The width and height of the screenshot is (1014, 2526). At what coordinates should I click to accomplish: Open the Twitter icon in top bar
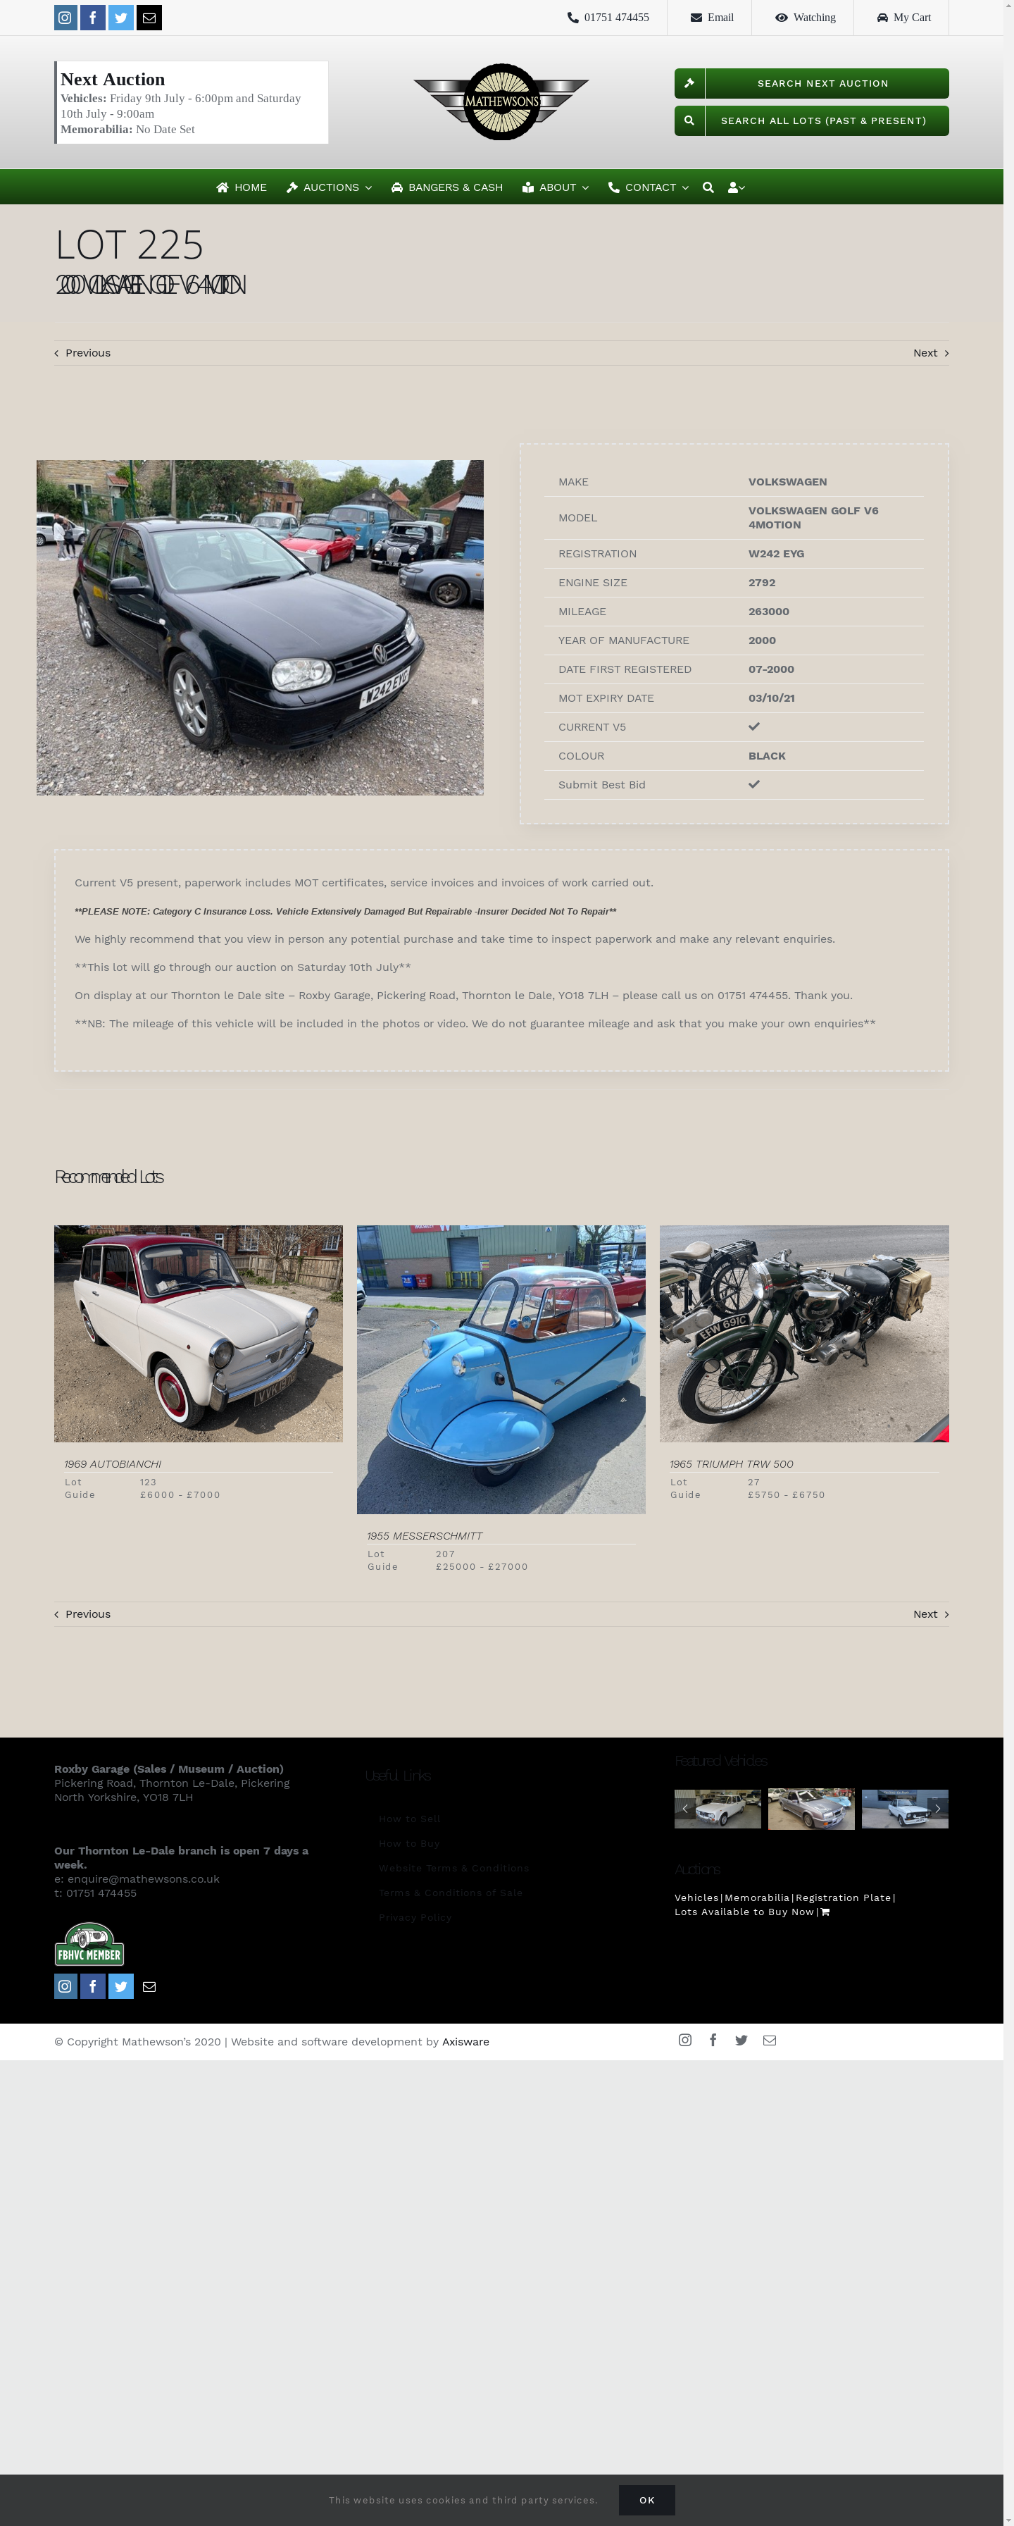pyautogui.click(x=120, y=18)
